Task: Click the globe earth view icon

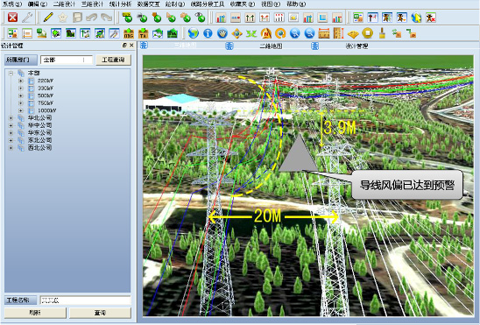Action: pos(194,33)
